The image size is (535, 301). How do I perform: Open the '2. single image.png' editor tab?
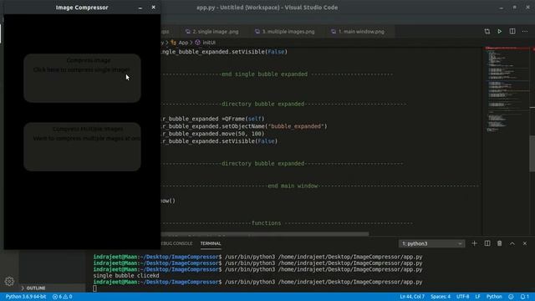point(211,32)
